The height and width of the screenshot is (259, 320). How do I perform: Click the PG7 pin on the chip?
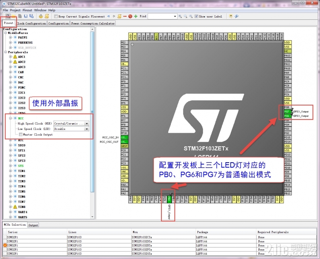(x=287, y=112)
